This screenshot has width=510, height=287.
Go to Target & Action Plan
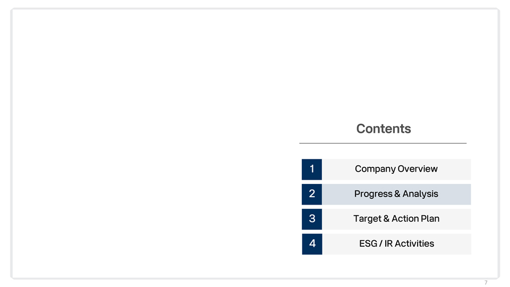396,219
